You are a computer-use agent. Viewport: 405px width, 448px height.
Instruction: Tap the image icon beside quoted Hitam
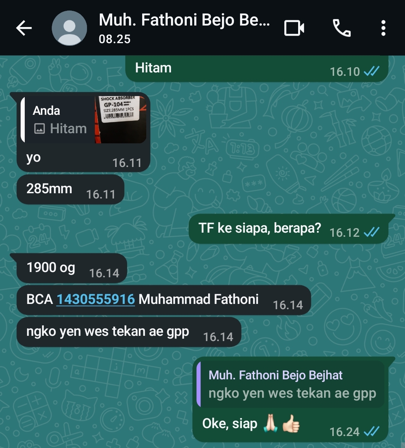tap(39, 129)
